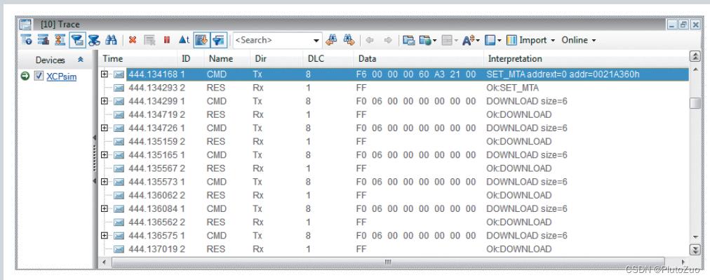
Task: Select 'SET_MTA addrext=0 addr=0021A360h' interpretation
Action: (563, 74)
